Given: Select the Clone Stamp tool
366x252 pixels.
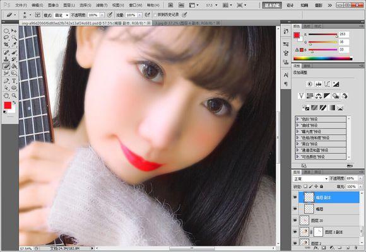Looking at the screenshot, I should pyautogui.click(x=6, y=59).
